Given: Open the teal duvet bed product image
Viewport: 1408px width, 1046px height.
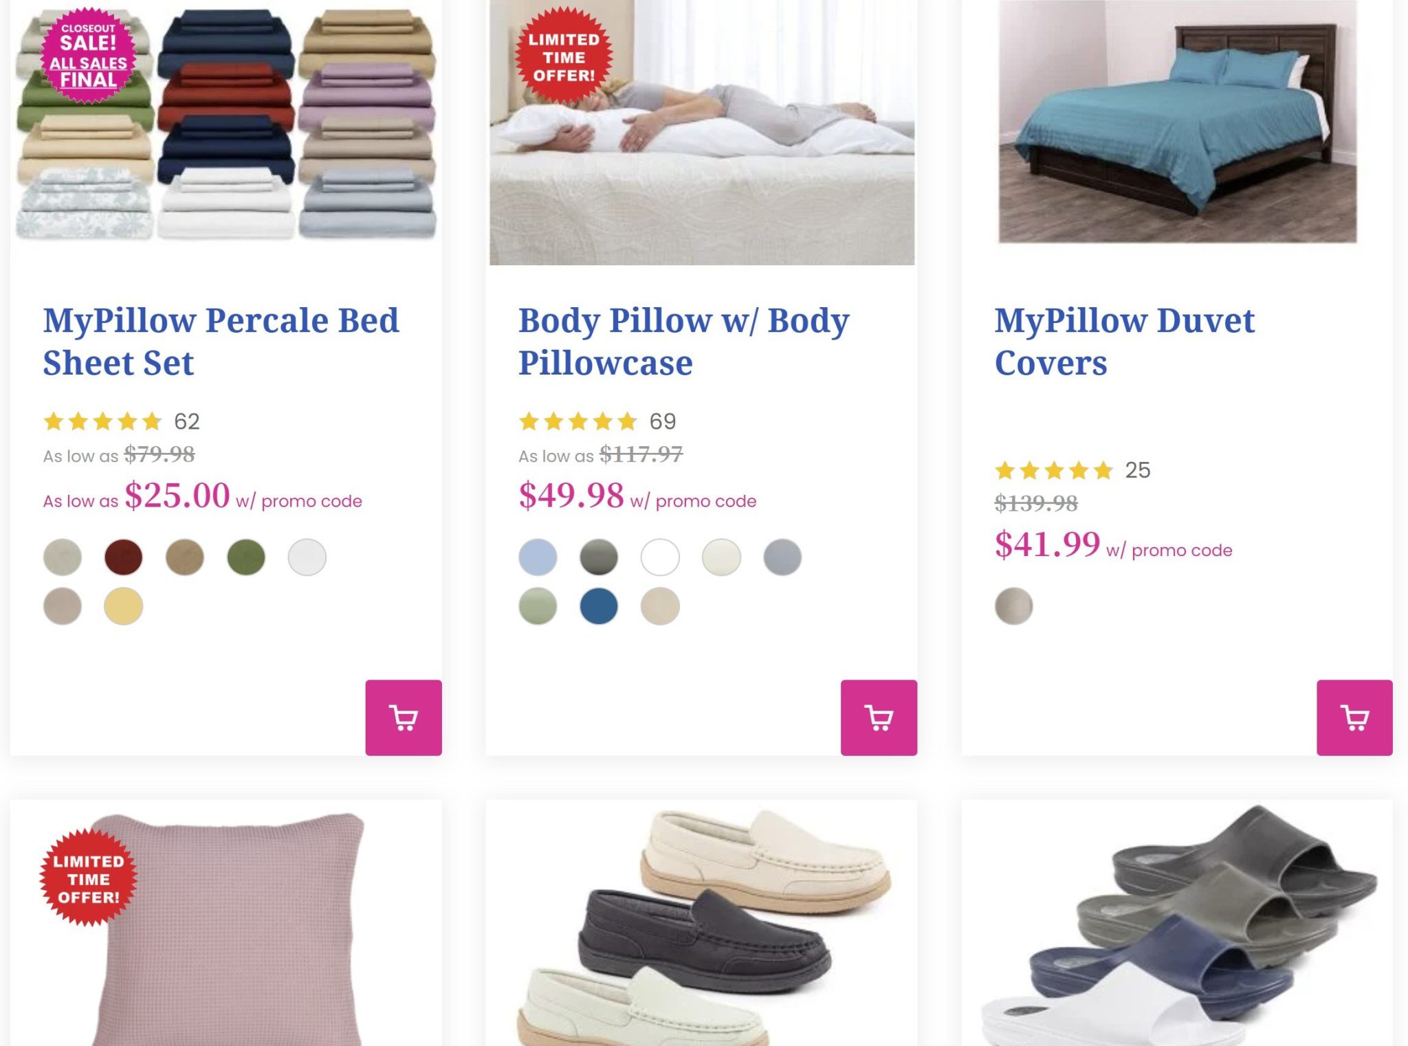Looking at the screenshot, I should point(1177,122).
